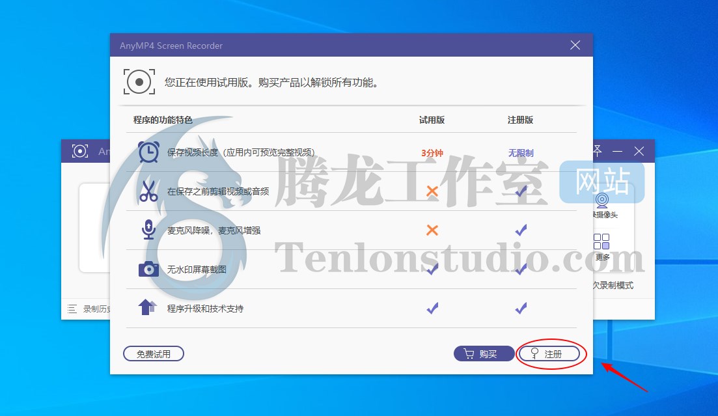Click trial checkmark for 程序升级和技术支持
This screenshot has width=718, height=416.
click(432, 309)
